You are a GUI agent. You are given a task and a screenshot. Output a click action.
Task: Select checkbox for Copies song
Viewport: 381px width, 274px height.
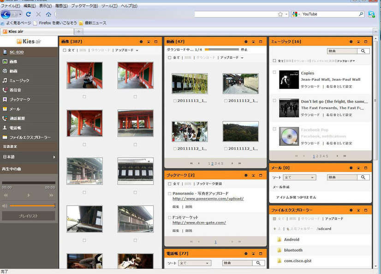274,72
